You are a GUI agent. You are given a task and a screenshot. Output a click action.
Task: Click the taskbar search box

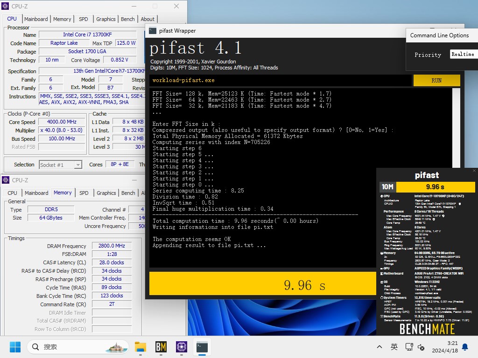[x=78, y=347]
